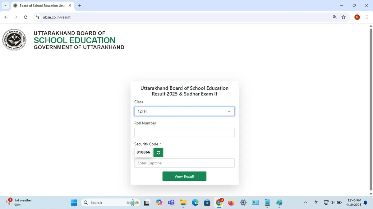Click the View Result button
This screenshot has height=209, width=373.
coord(184,176)
